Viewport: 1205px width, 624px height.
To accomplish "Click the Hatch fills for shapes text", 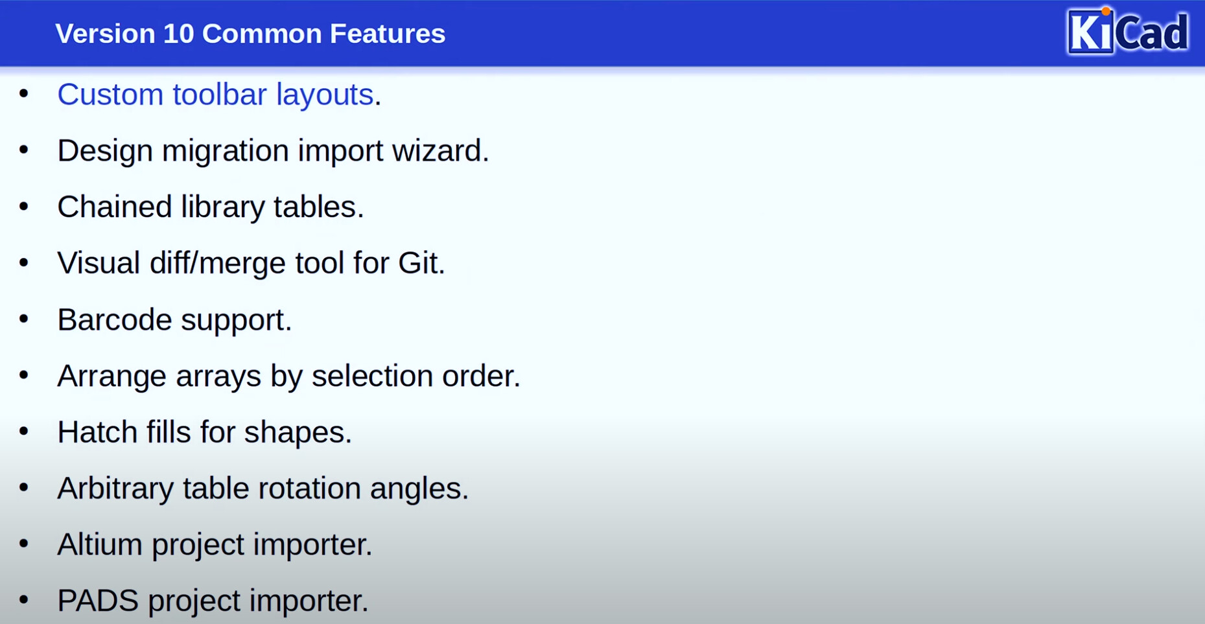I will tap(205, 432).
